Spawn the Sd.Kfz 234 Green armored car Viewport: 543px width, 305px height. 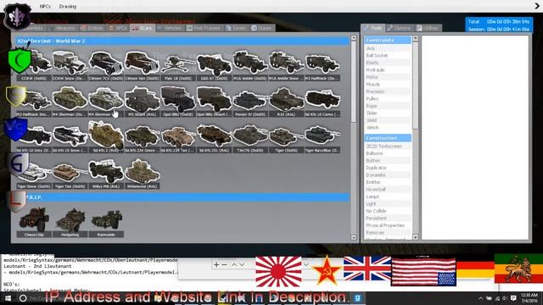pos(142,137)
